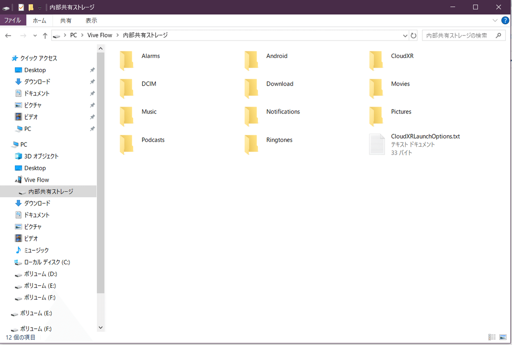This screenshot has width=512, height=345.
Task: Open the address bar history dropdown
Action: point(405,35)
